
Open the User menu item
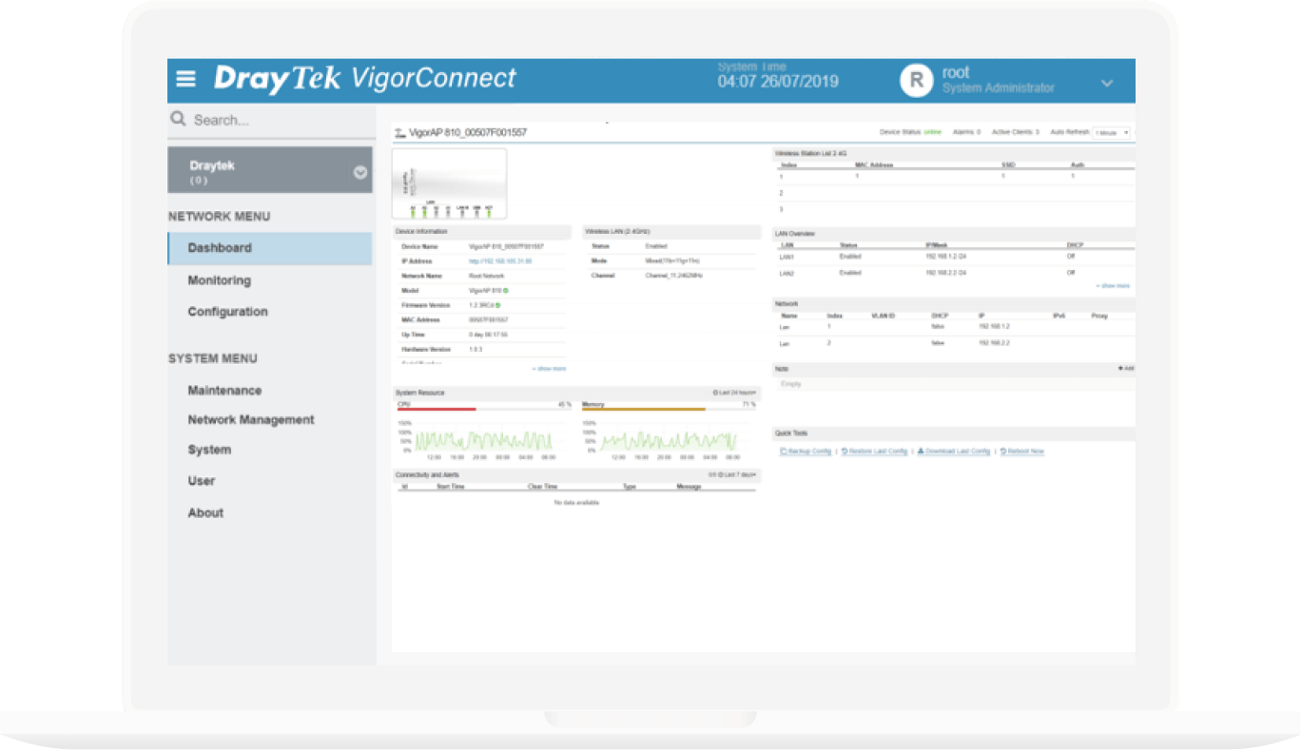click(x=202, y=481)
